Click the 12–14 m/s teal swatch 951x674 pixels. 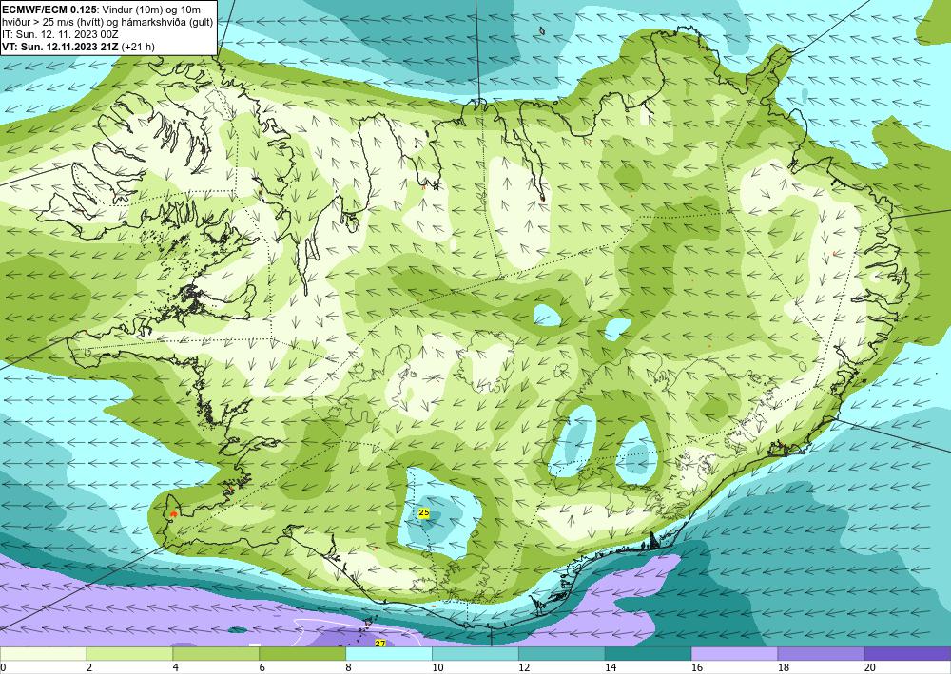pyautogui.click(x=562, y=654)
